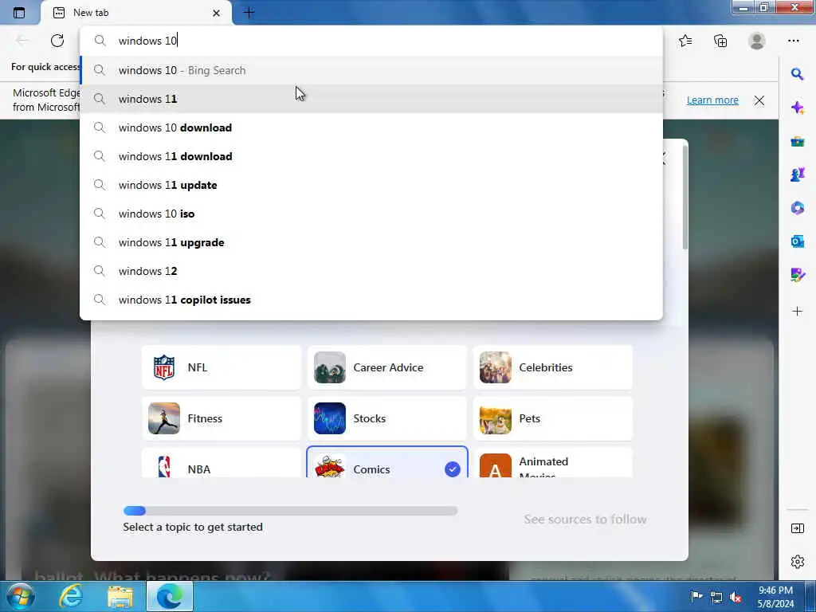Image resolution: width=816 pixels, height=612 pixels.
Task: Select the Fitness topic card
Action: pos(222,418)
